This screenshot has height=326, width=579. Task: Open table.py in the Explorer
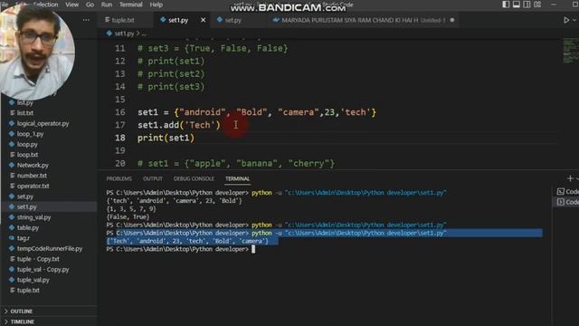click(28, 227)
